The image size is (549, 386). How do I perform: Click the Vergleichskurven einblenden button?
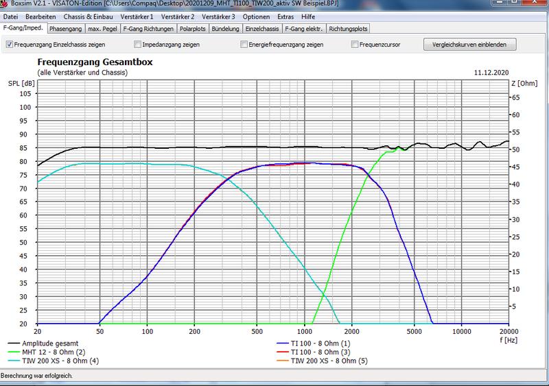tap(470, 45)
